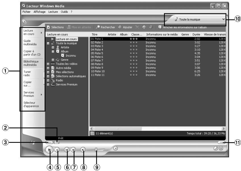The image size is (241, 171).
Task: Collapse the Toute la musique tree node
Action: (48, 44)
